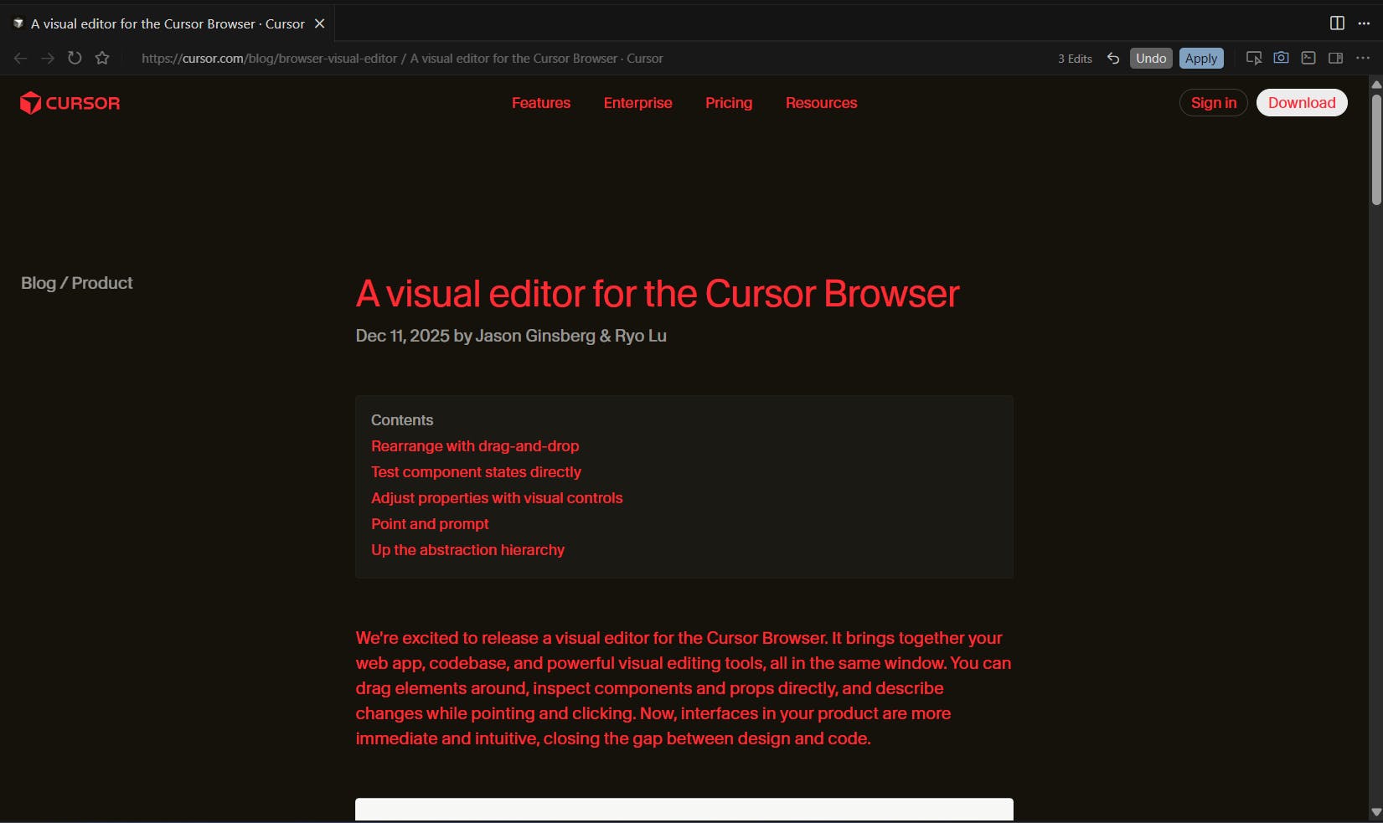Image resolution: width=1383 pixels, height=823 pixels.
Task: Open the Blog breadcrumb link
Action: (x=39, y=283)
